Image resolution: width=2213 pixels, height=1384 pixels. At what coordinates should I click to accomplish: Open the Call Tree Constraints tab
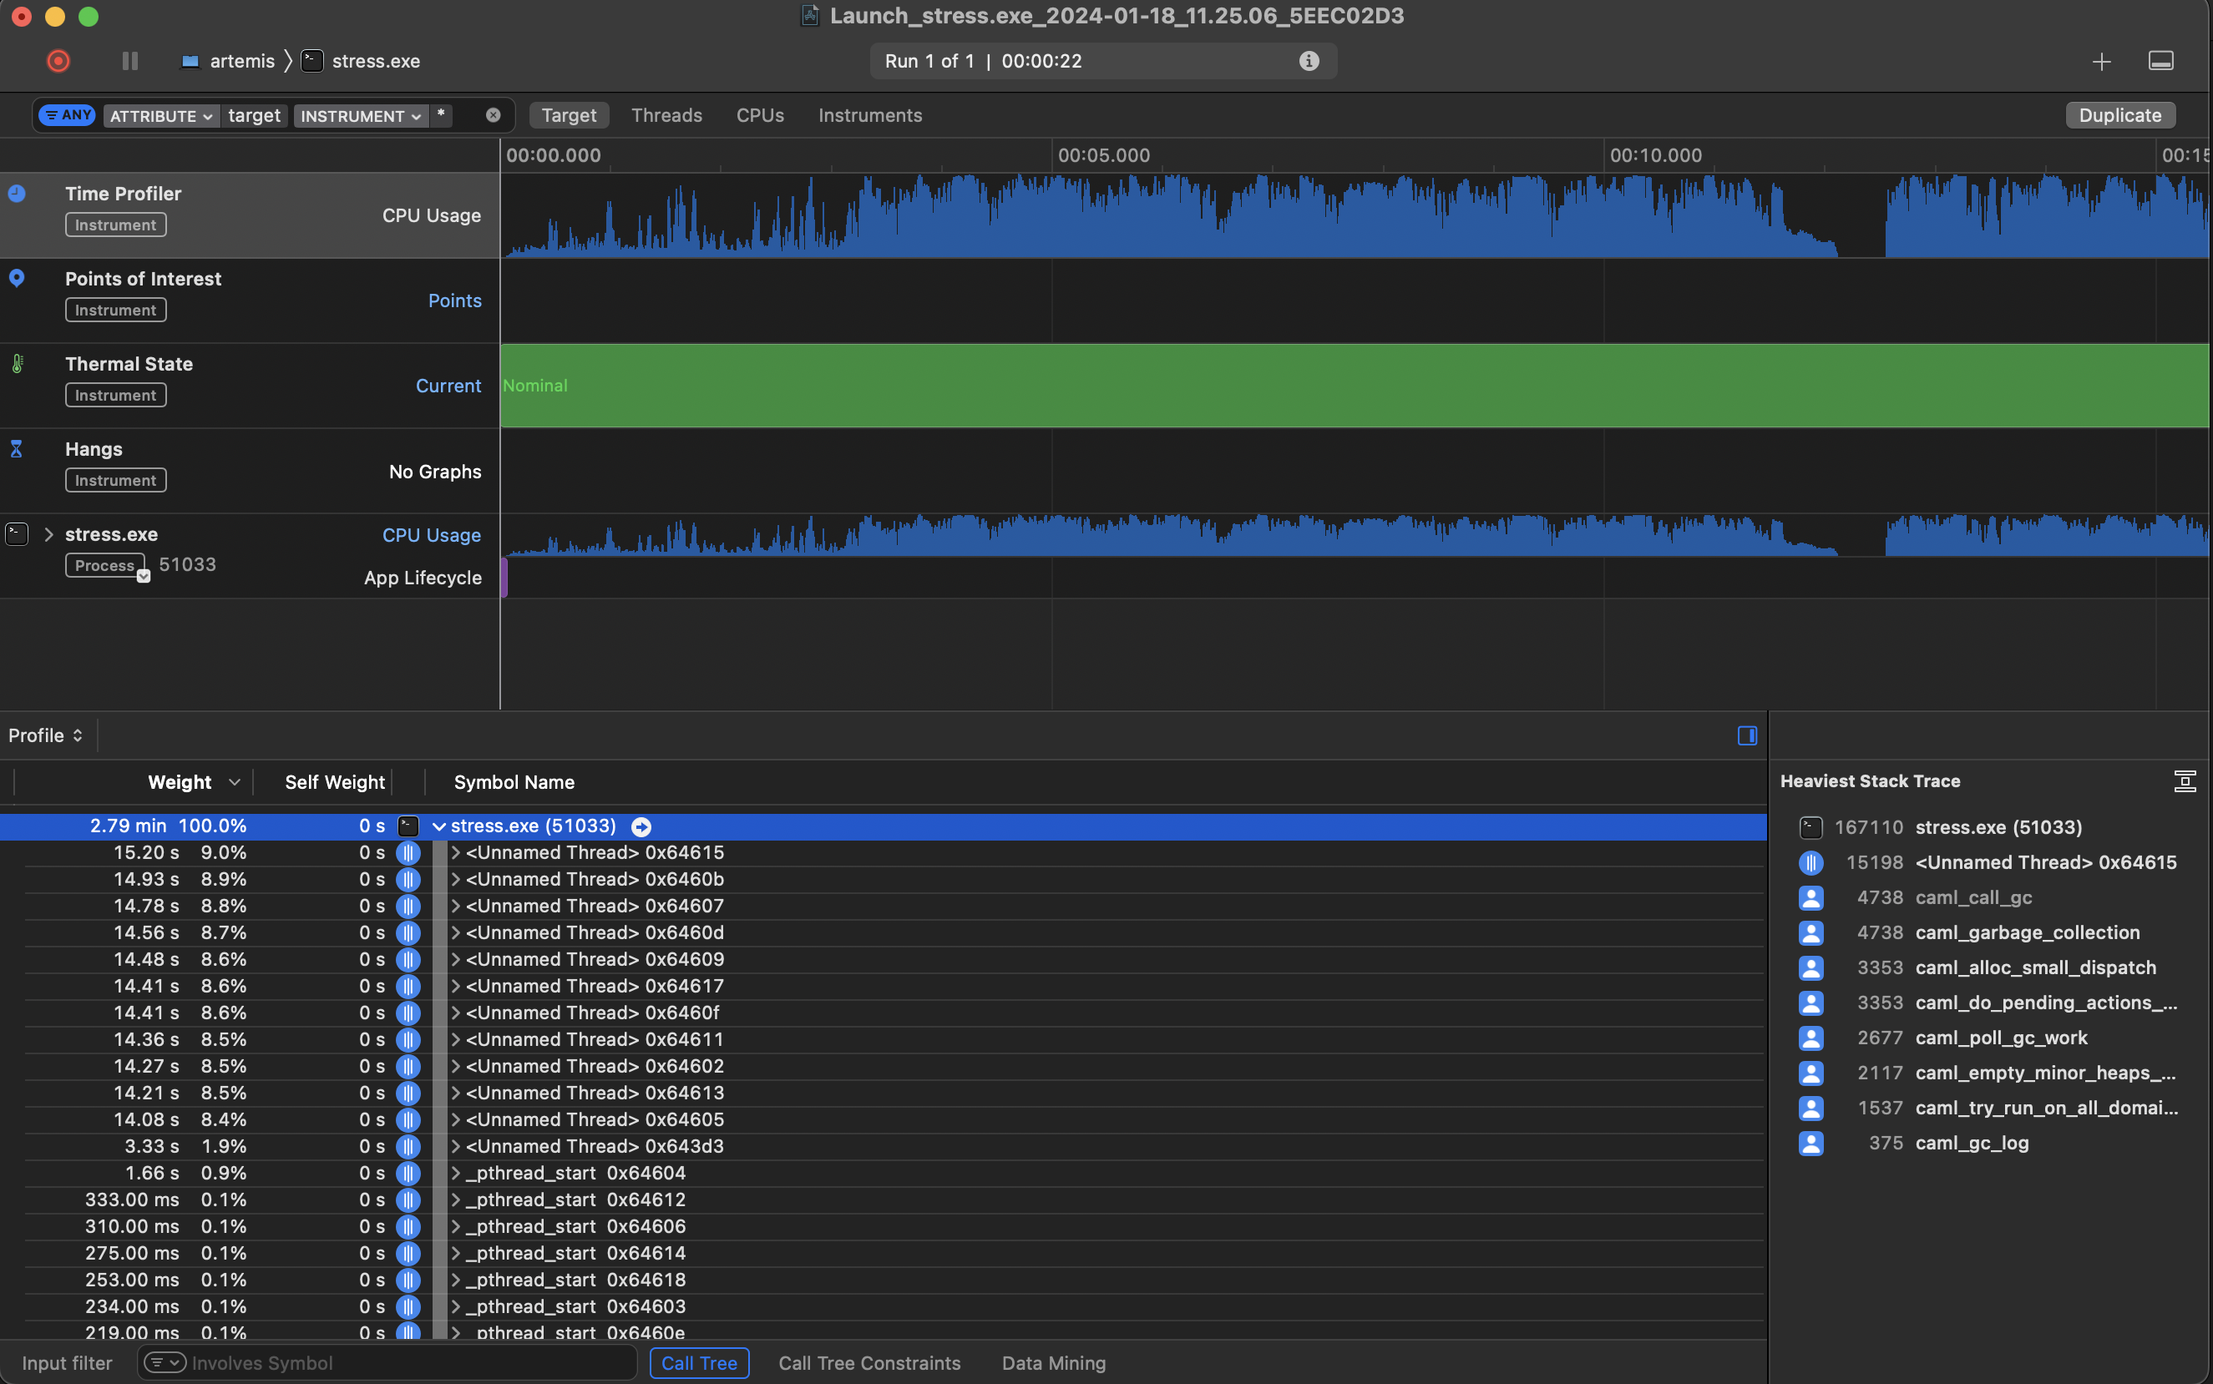[x=868, y=1363]
